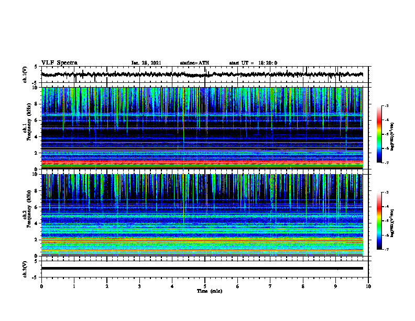The image size is (415, 321).
Task: Click the time axis tick label 0
Action: (41, 286)
